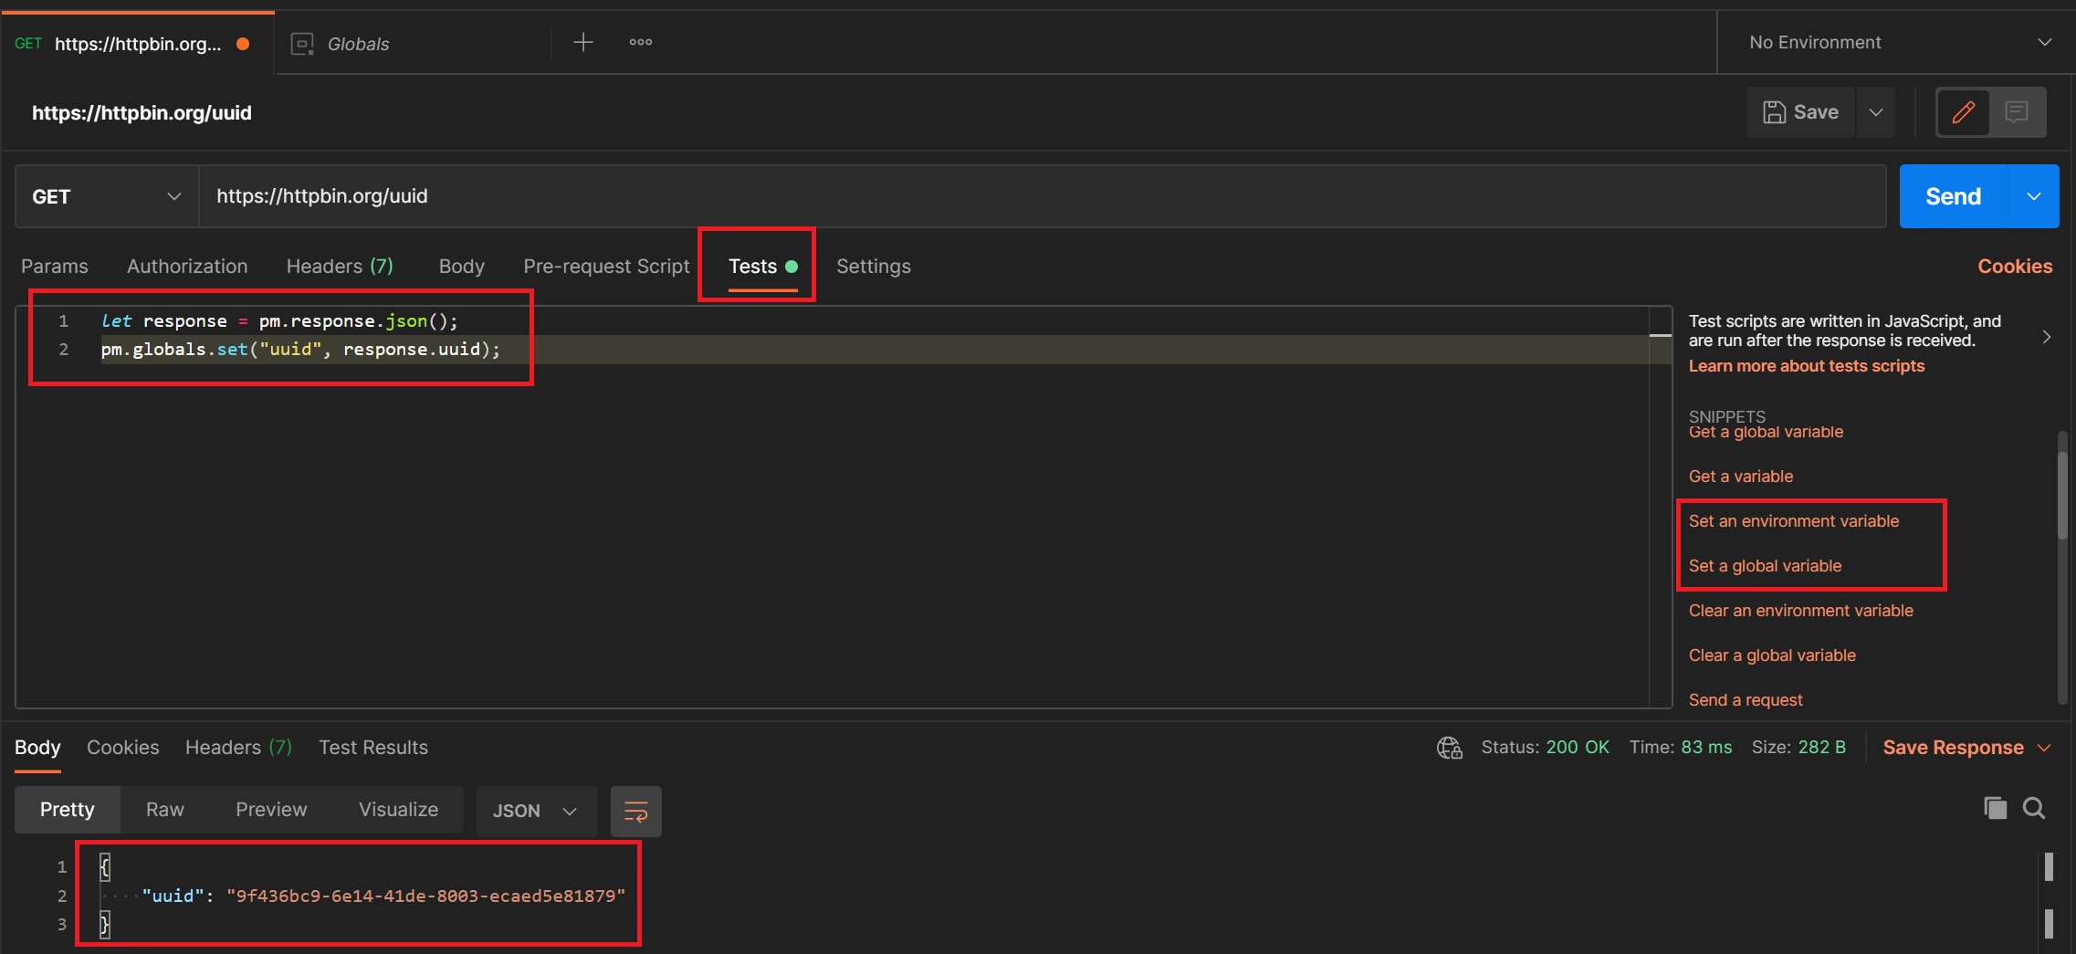Click the snippets panel vertical scrollbar
2076x954 pixels.
pyautogui.click(x=2061, y=484)
